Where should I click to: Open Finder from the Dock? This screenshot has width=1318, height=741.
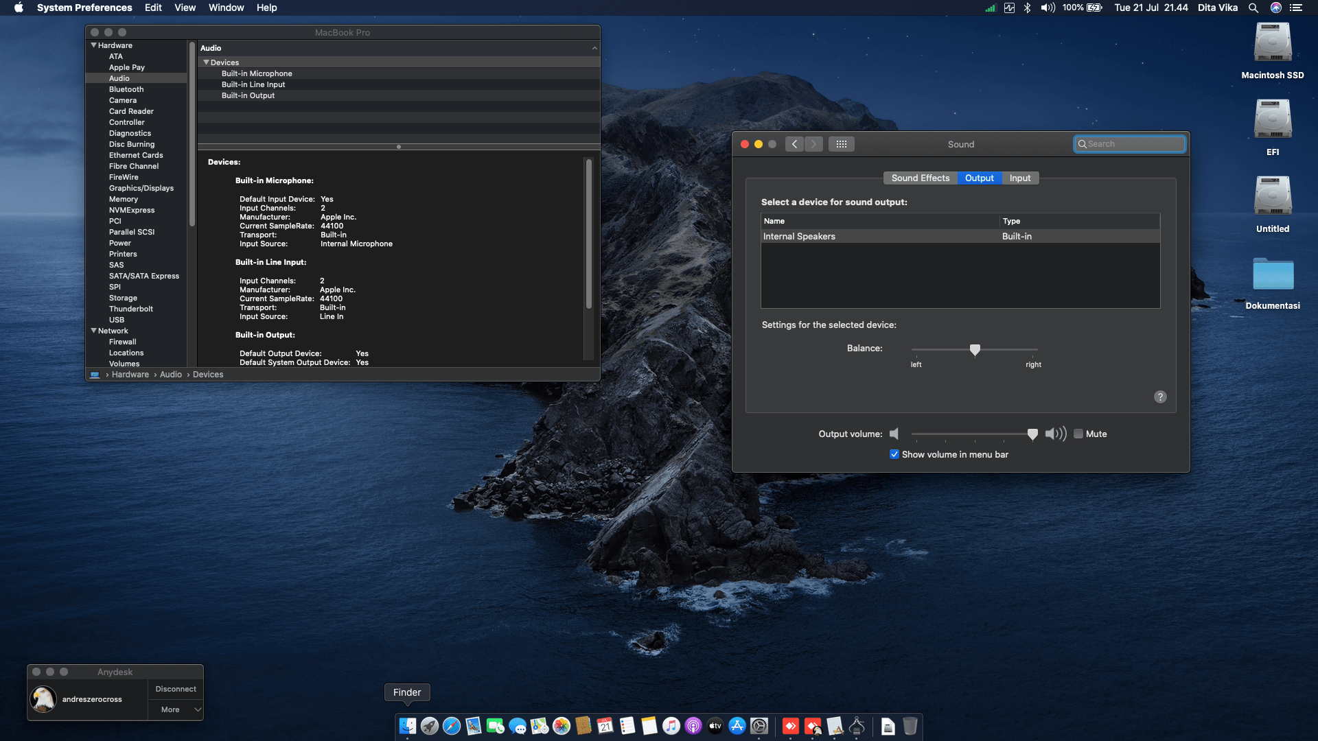(408, 726)
